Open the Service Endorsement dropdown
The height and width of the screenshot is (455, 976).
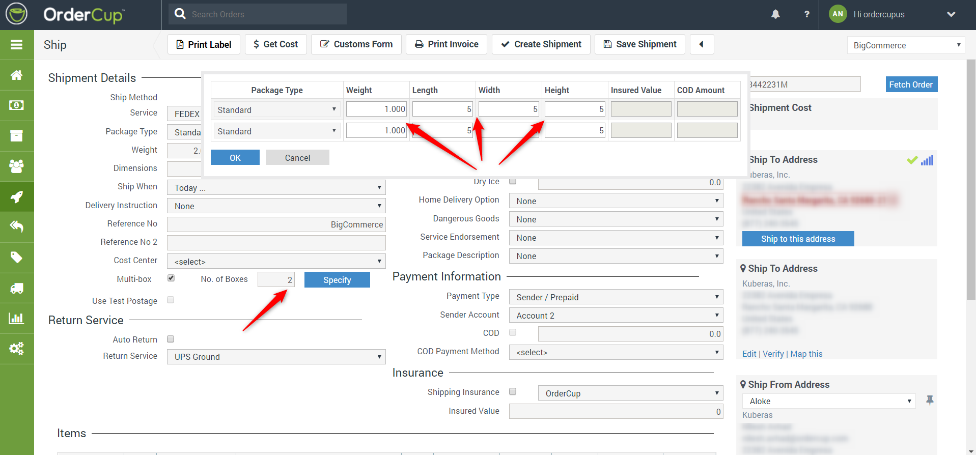(616, 238)
